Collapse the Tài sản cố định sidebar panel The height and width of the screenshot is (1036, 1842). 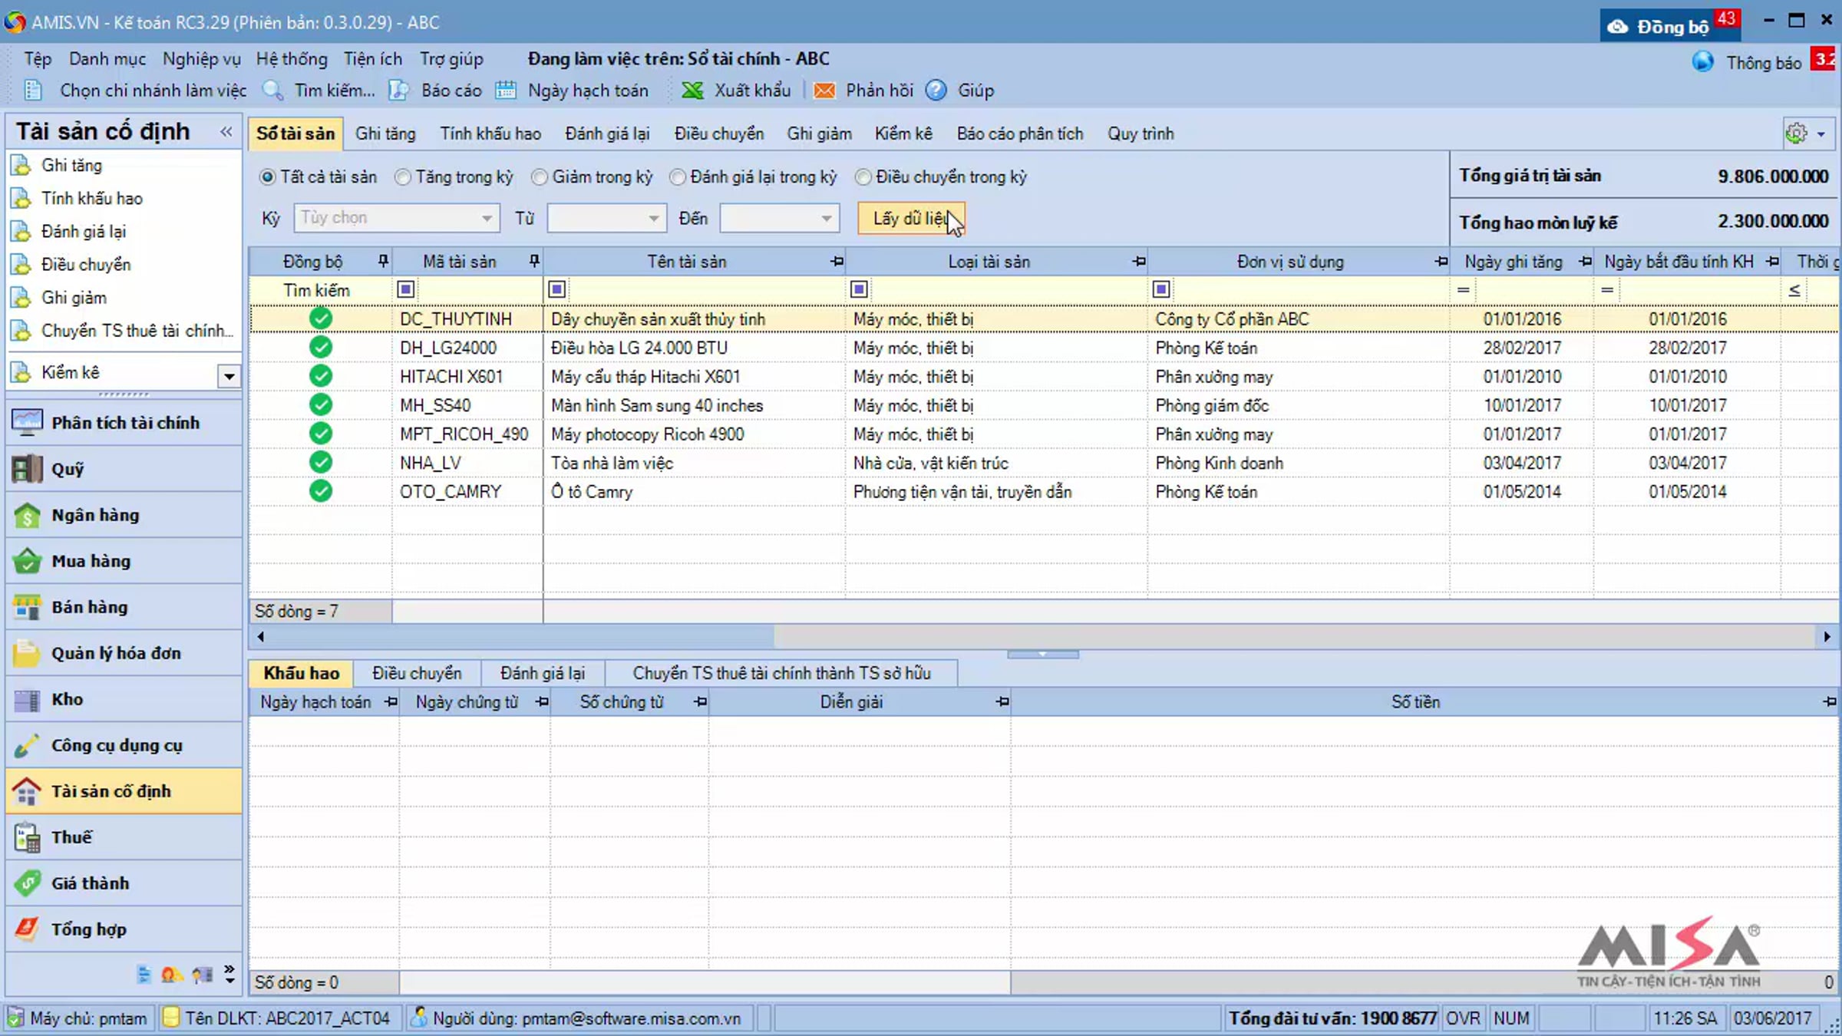pos(226,131)
